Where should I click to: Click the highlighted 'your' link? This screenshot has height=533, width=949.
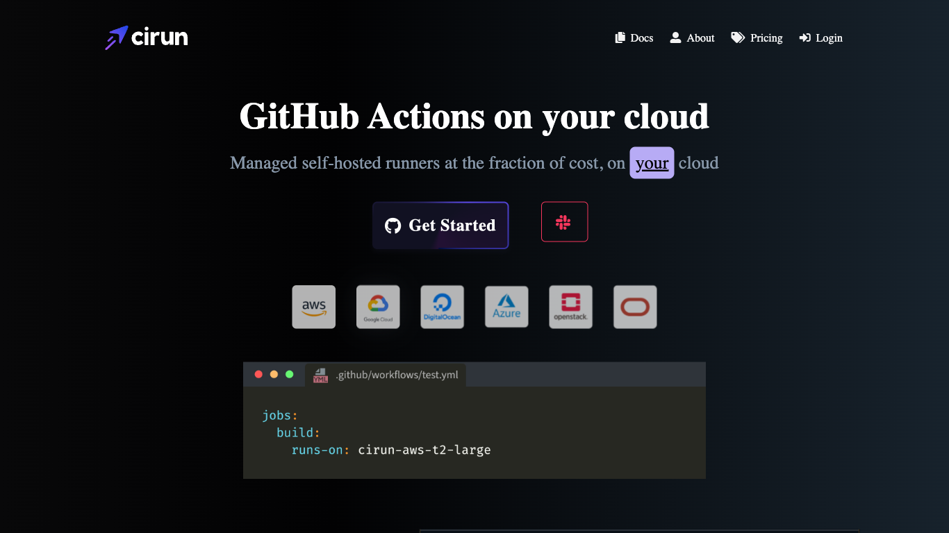652,163
